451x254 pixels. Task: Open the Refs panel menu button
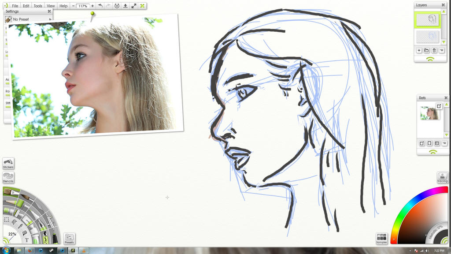point(444,143)
